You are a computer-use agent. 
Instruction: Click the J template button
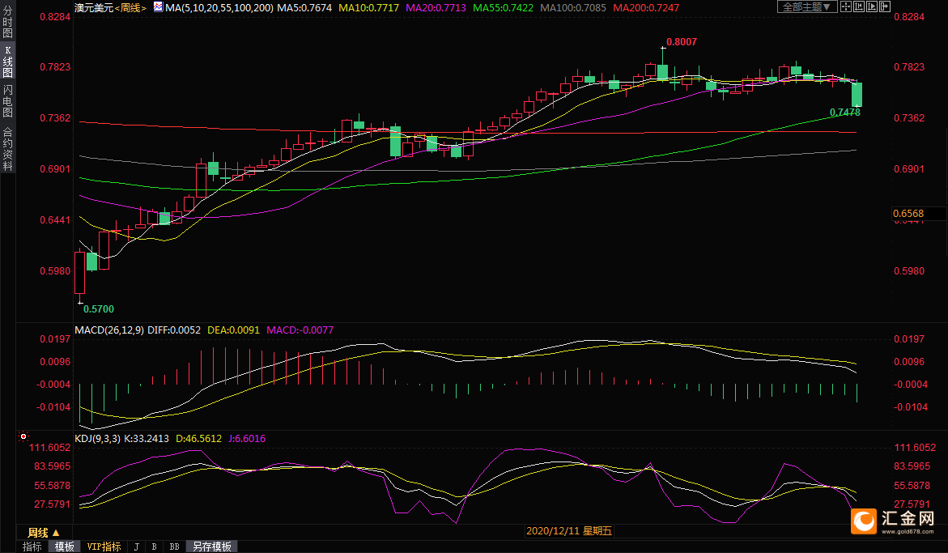(137, 547)
